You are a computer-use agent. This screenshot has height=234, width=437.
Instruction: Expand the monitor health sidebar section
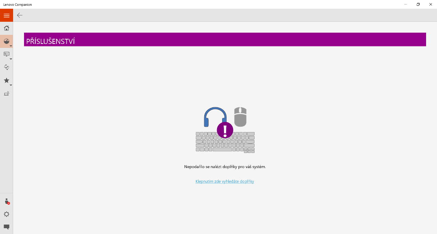pos(7,54)
